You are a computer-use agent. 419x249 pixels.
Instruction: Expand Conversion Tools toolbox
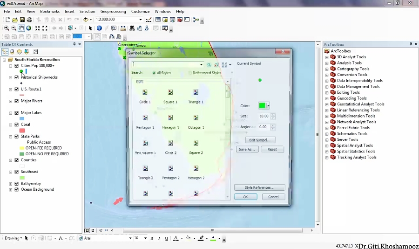coord(327,75)
